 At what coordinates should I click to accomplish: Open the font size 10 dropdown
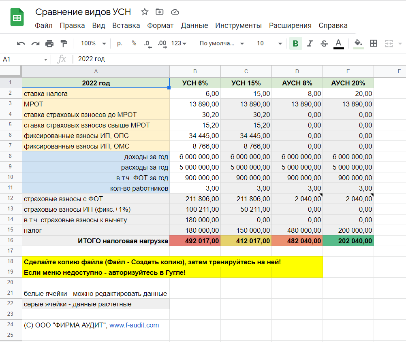(x=269, y=43)
